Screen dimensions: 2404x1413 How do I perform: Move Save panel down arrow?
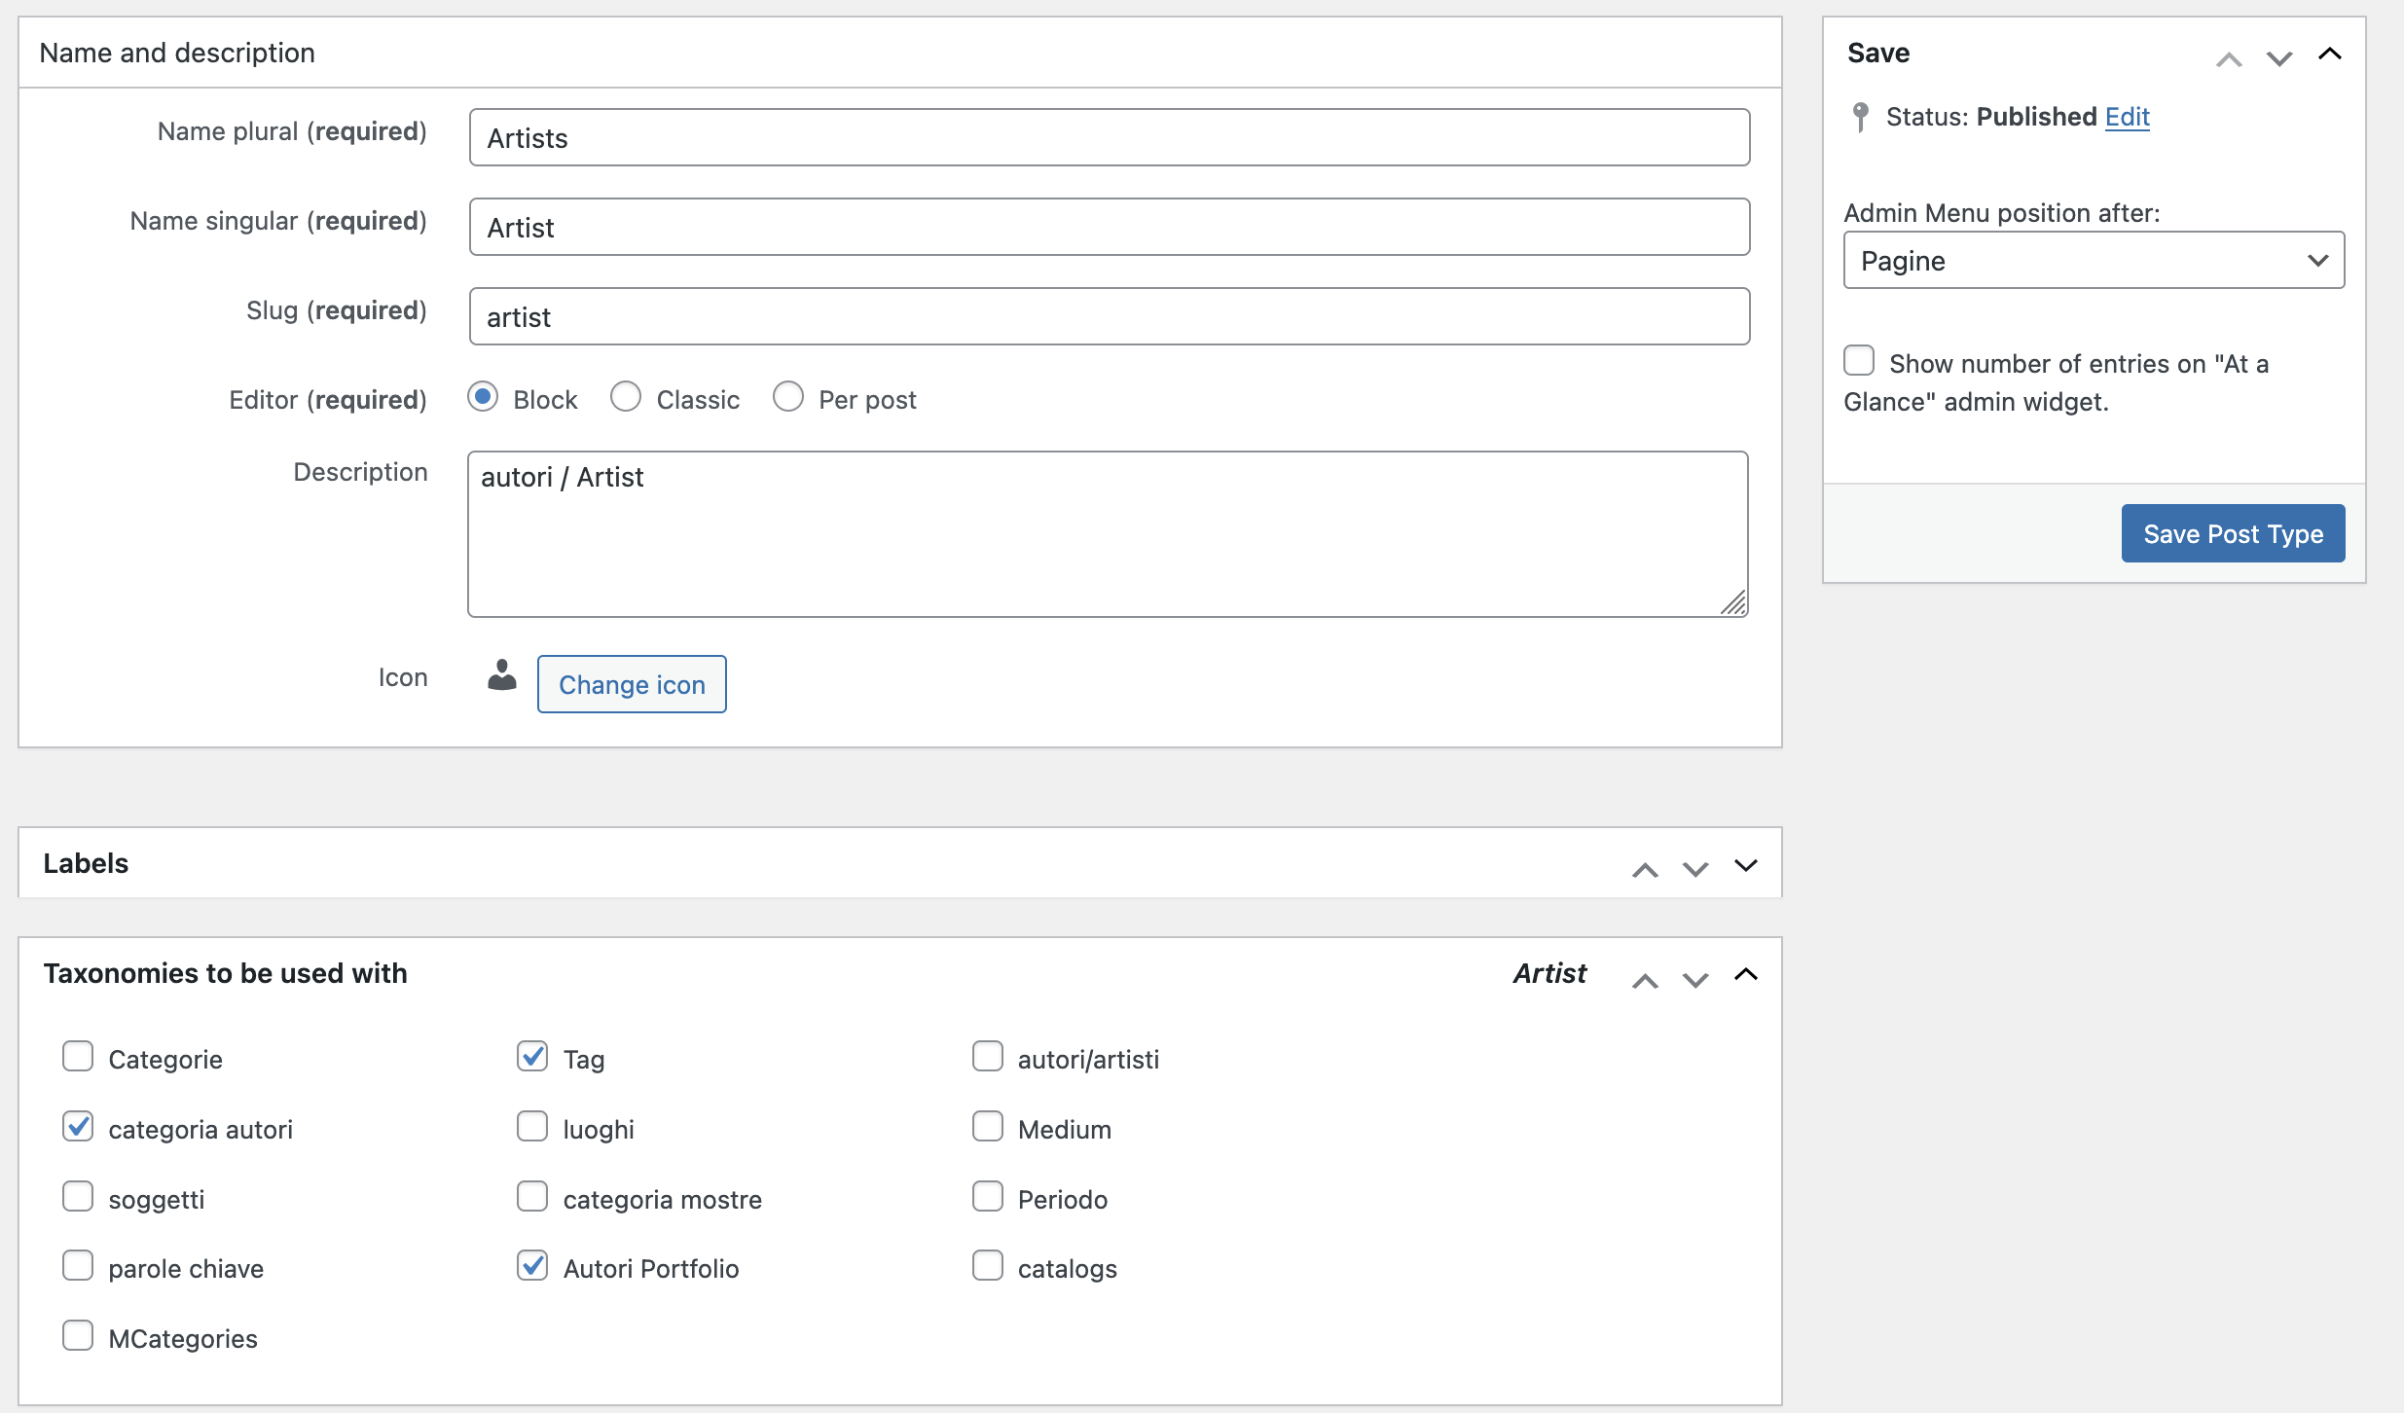point(2278,58)
